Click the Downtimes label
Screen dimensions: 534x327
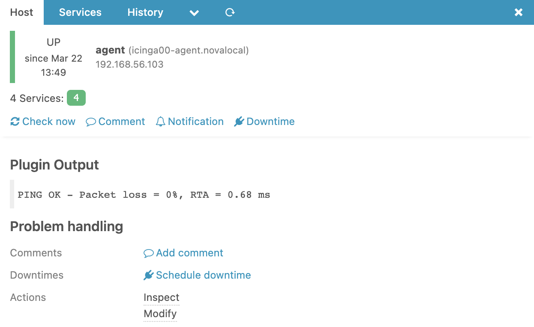pos(37,275)
